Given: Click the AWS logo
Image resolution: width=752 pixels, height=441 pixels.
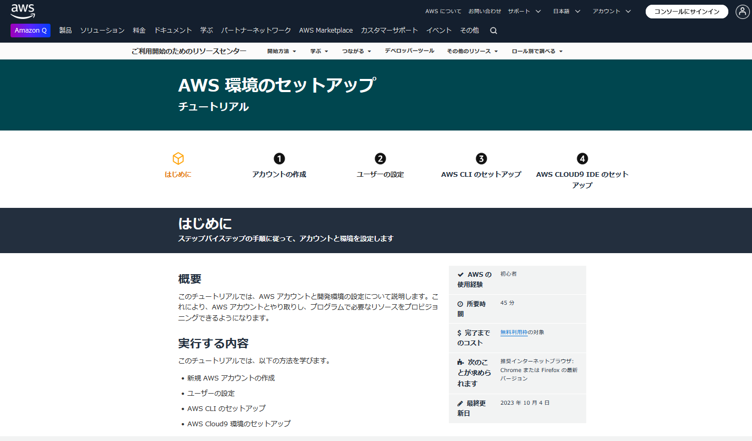Looking at the screenshot, I should click(x=23, y=11).
